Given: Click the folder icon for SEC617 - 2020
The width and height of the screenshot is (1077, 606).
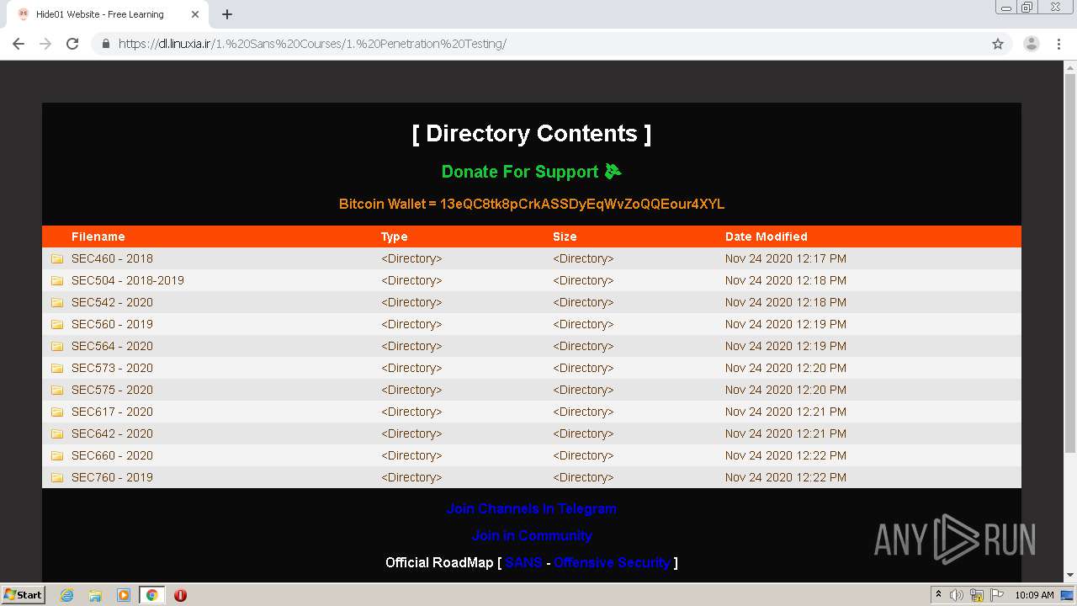Looking at the screenshot, I should pyautogui.click(x=57, y=412).
